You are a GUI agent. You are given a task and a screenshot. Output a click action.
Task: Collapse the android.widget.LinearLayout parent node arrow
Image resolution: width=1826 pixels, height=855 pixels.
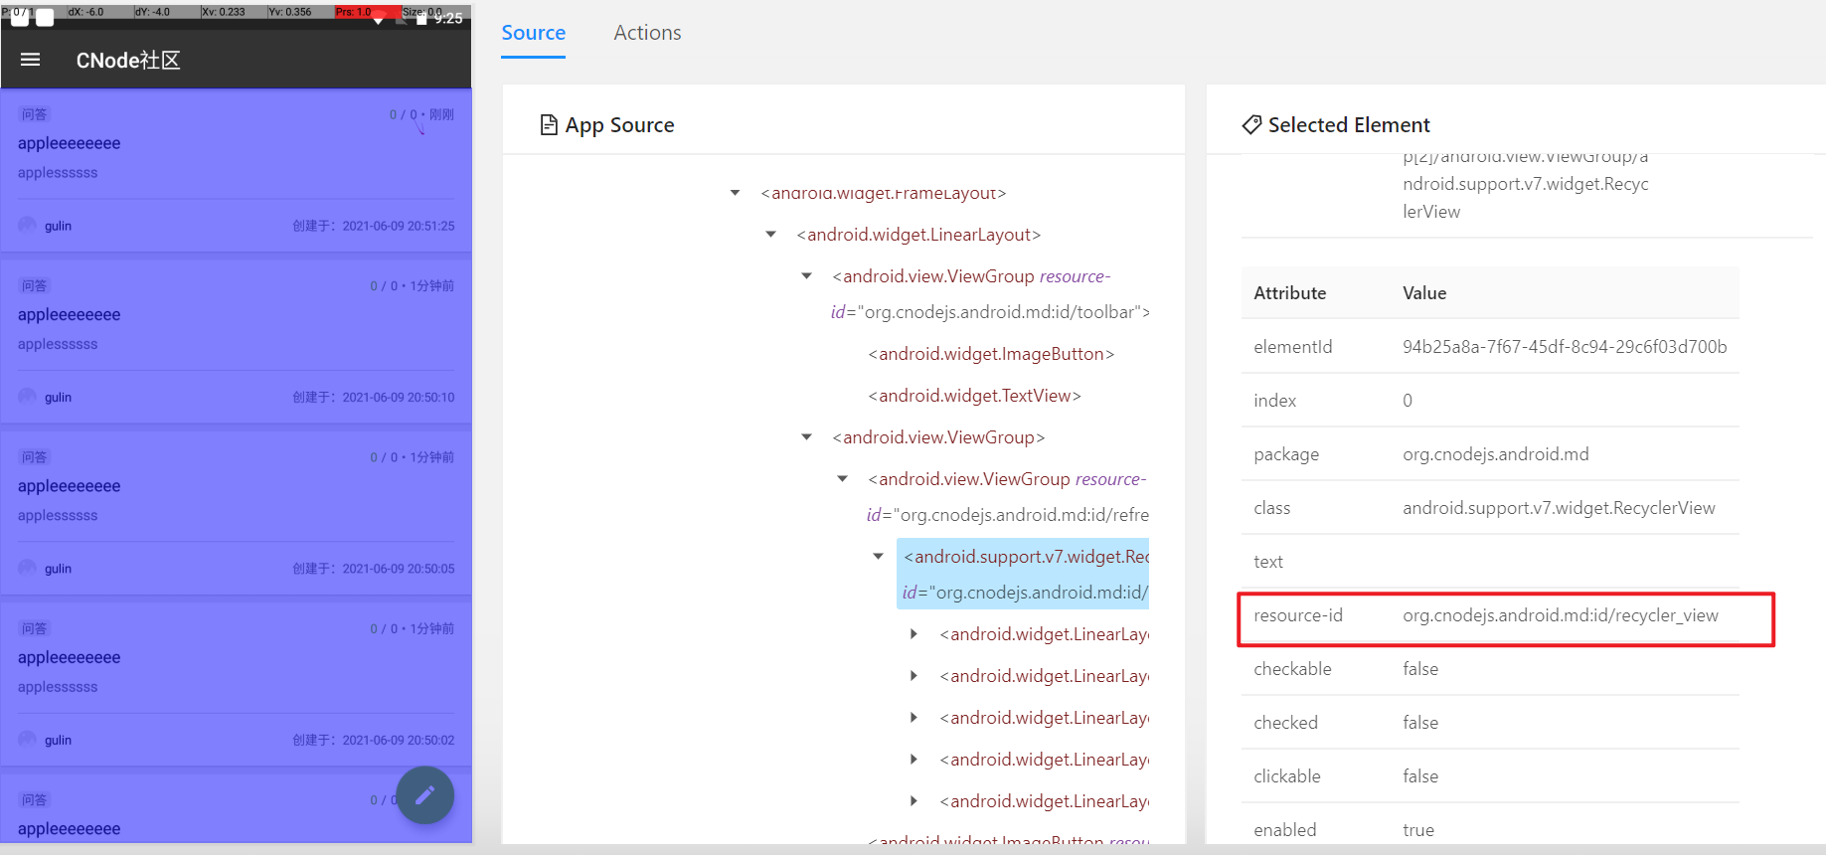(x=771, y=235)
